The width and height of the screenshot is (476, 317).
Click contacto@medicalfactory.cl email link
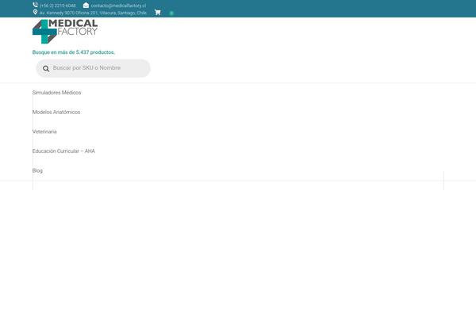[x=118, y=6]
